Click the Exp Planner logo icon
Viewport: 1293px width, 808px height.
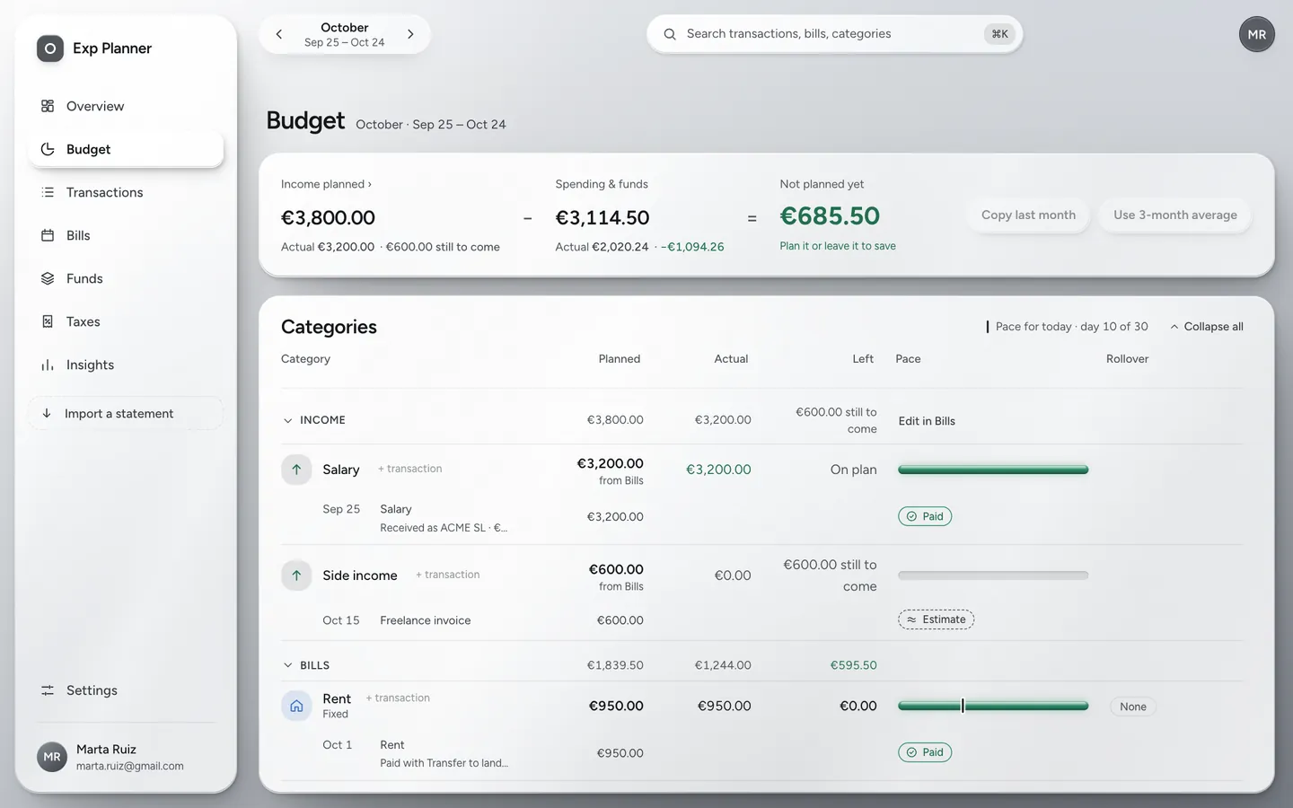click(50, 48)
